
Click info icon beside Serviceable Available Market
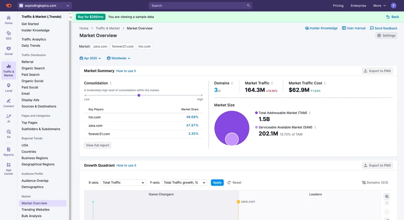click(315, 128)
